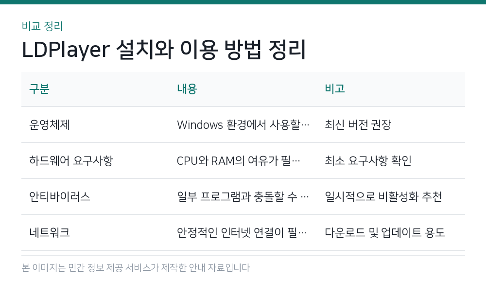Select the '비고' column header
Image resolution: width=486 pixels, height=281 pixels.
pyautogui.click(x=335, y=89)
